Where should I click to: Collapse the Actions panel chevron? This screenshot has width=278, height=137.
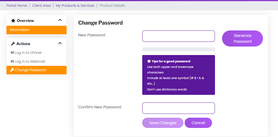point(60,43)
